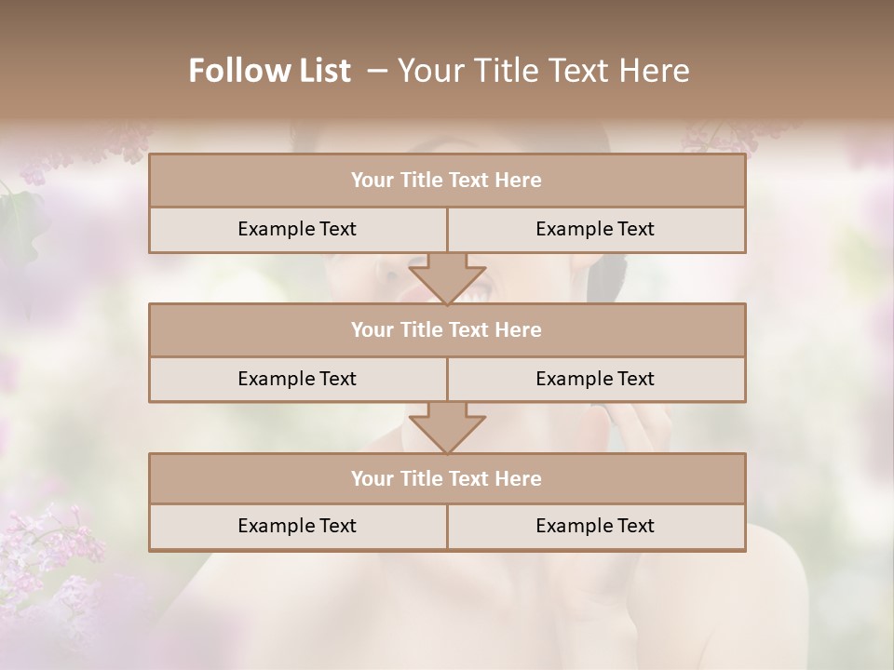
Task: Click the right Example Text cell in bottom block
Action: [x=595, y=526]
